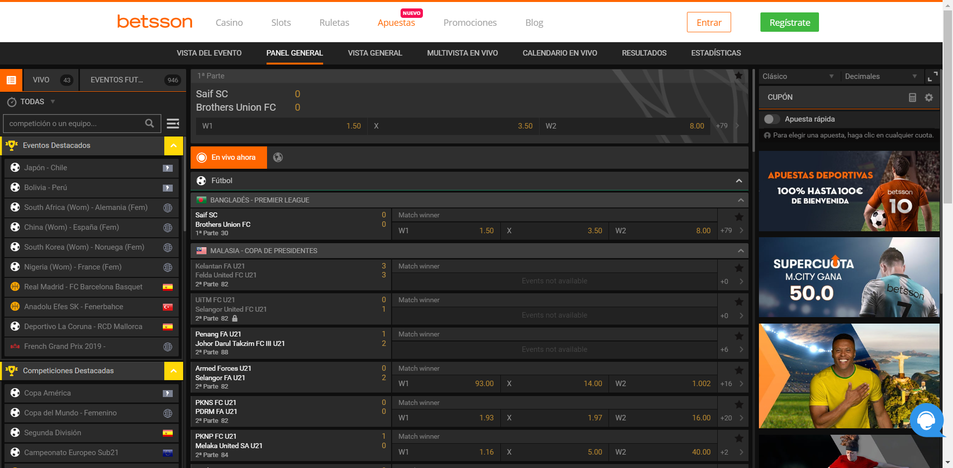
Task: Open the Decimales odds format dropdown
Action: coord(881,76)
